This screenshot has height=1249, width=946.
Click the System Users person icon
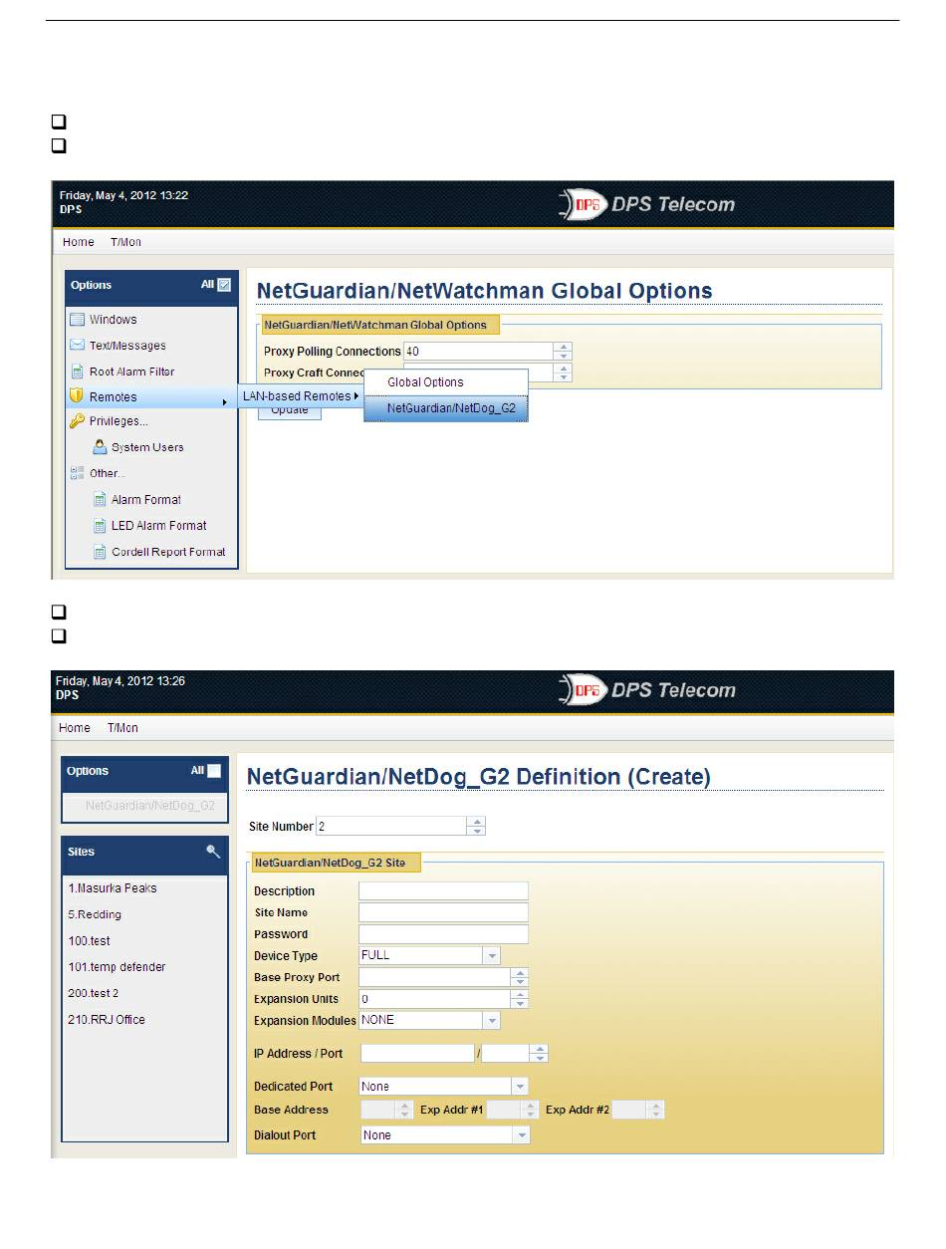(x=100, y=447)
